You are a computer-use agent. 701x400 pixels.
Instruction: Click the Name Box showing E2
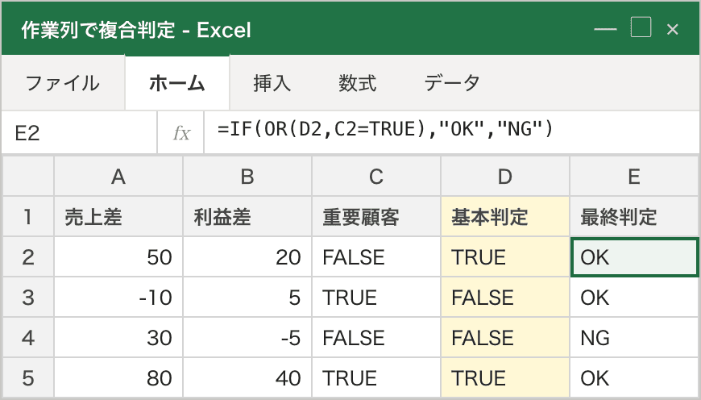coord(79,133)
